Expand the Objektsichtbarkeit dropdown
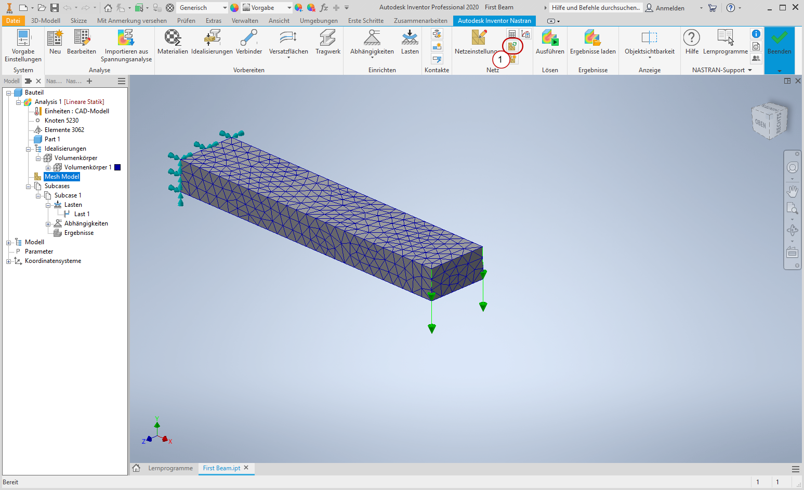 (650, 57)
